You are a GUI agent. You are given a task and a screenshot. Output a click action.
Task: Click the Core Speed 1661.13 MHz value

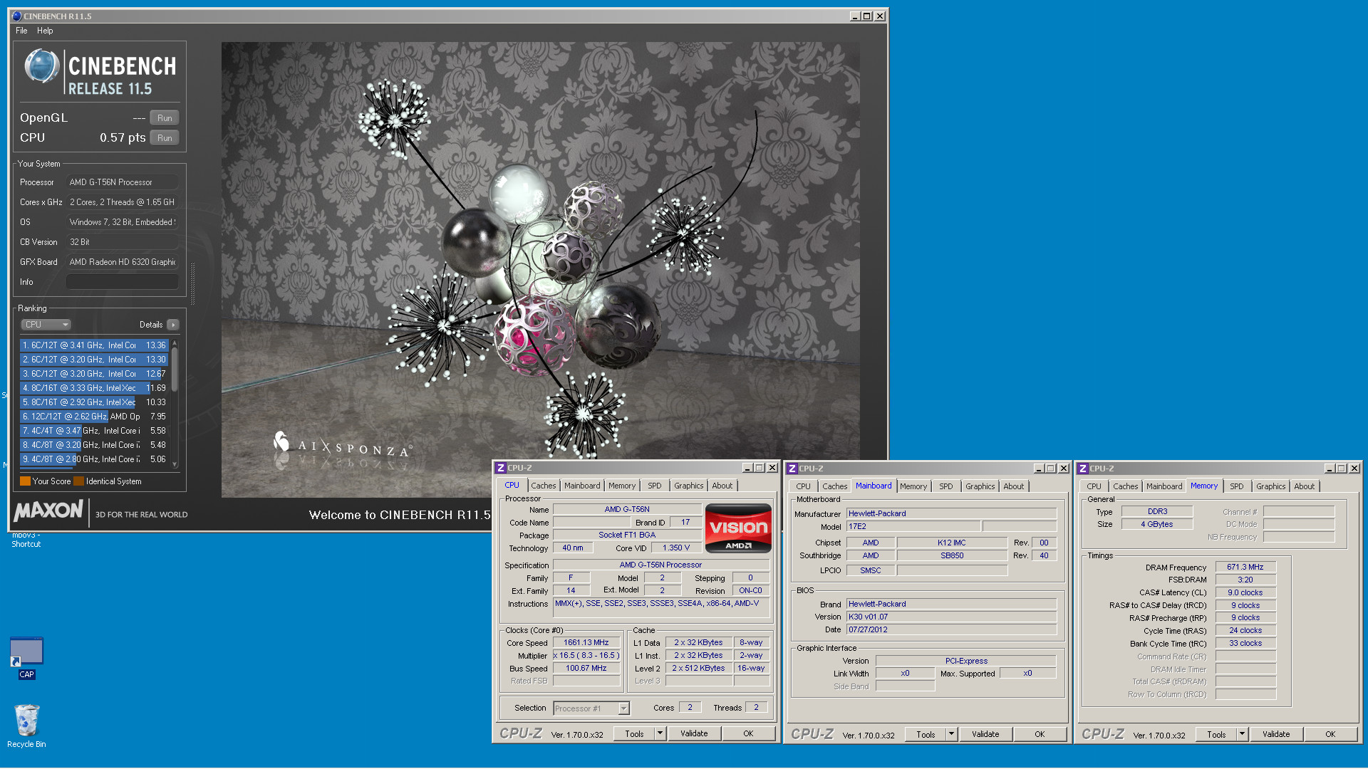(586, 642)
